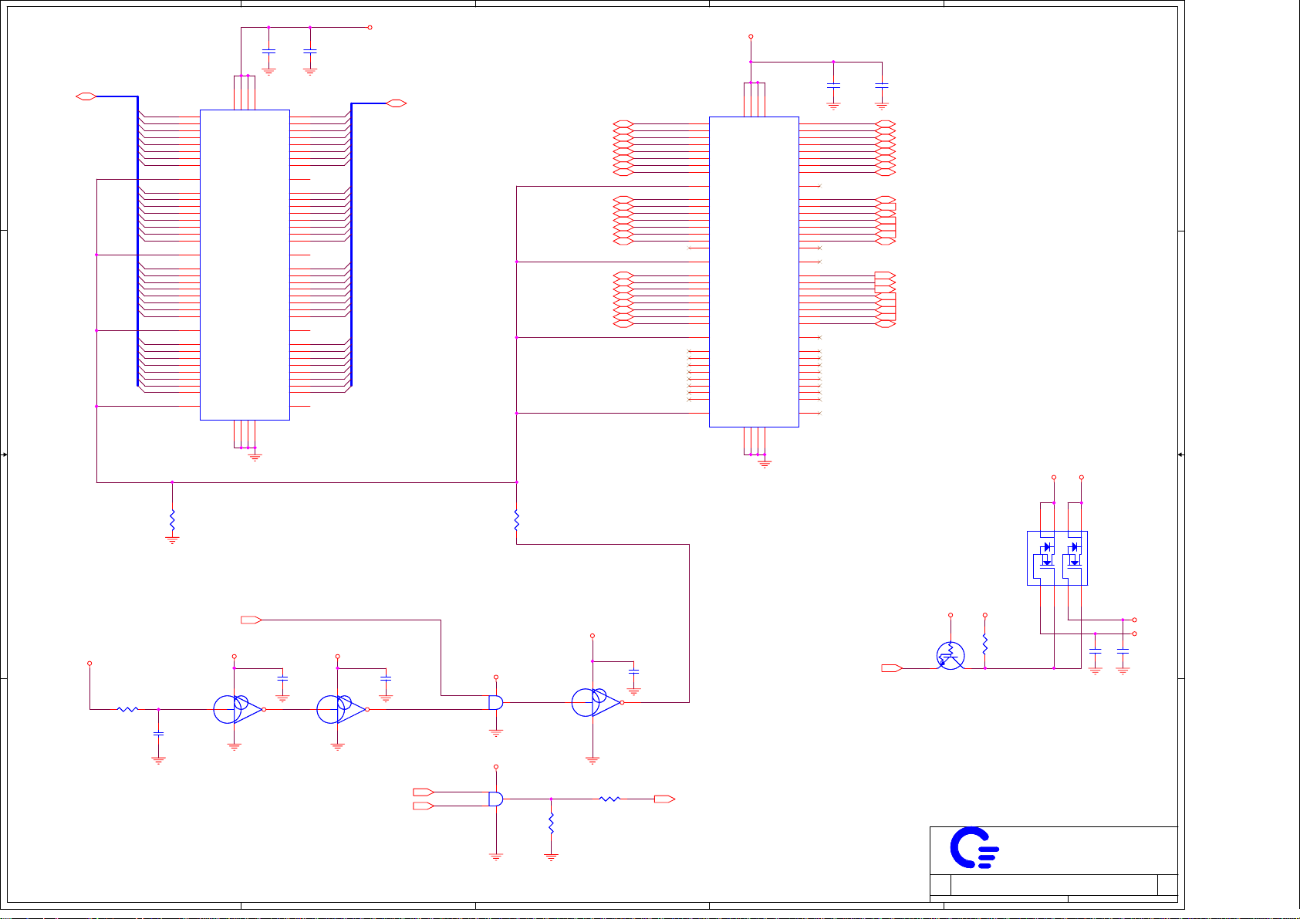Click the input port feeding upper AND gate
Image resolution: width=1300 pixels, height=919 pixels.
click(x=252, y=620)
